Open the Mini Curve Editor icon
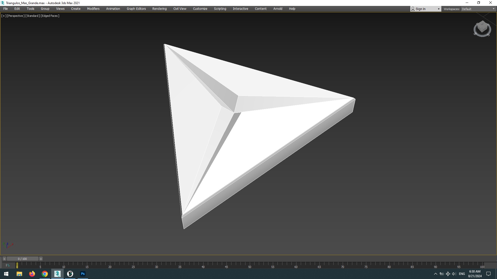This screenshot has height=279, width=497. tap(8, 265)
